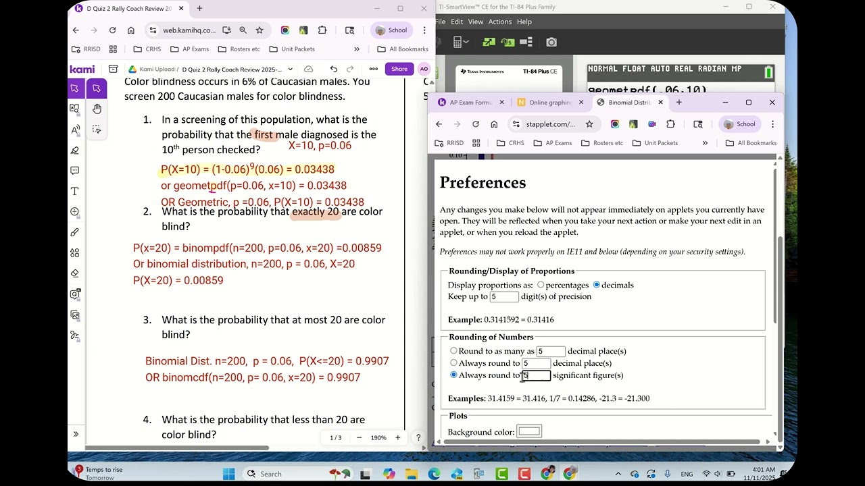Select Kami markup highlighter tool

tap(74, 151)
